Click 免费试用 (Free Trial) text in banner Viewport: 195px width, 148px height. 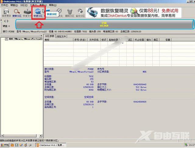[x=170, y=11]
